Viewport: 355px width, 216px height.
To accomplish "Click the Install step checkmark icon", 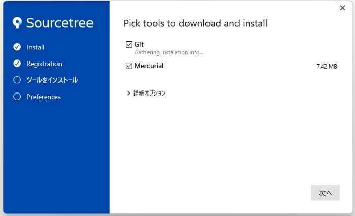I will point(17,47).
